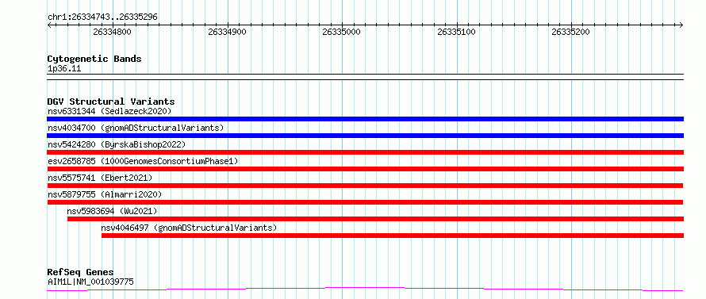This screenshot has height=299, width=706.
Task: Click the 26334800 ruler position label
Action: point(112,33)
